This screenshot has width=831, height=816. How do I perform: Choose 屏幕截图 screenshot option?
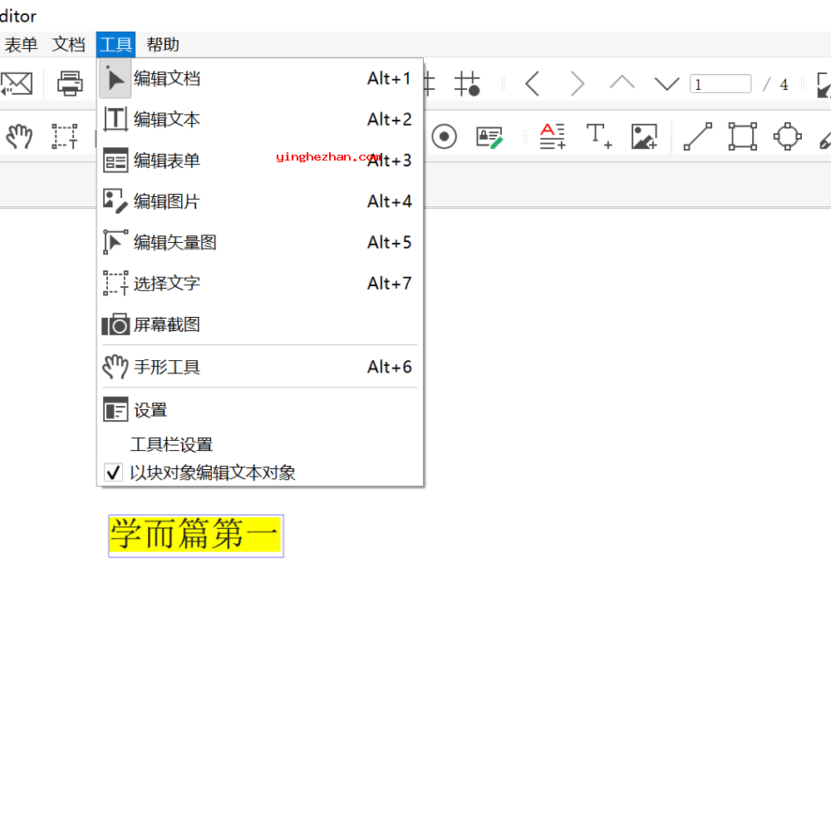(x=259, y=324)
